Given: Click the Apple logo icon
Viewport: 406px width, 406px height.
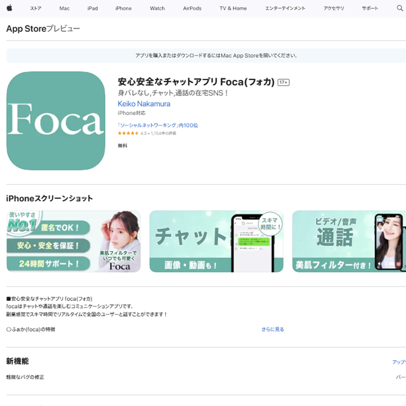Looking at the screenshot, I should [10, 8].
